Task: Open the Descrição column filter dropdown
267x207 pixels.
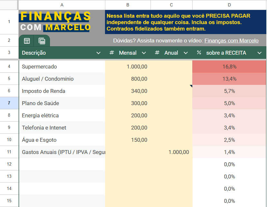Action: 98,52
